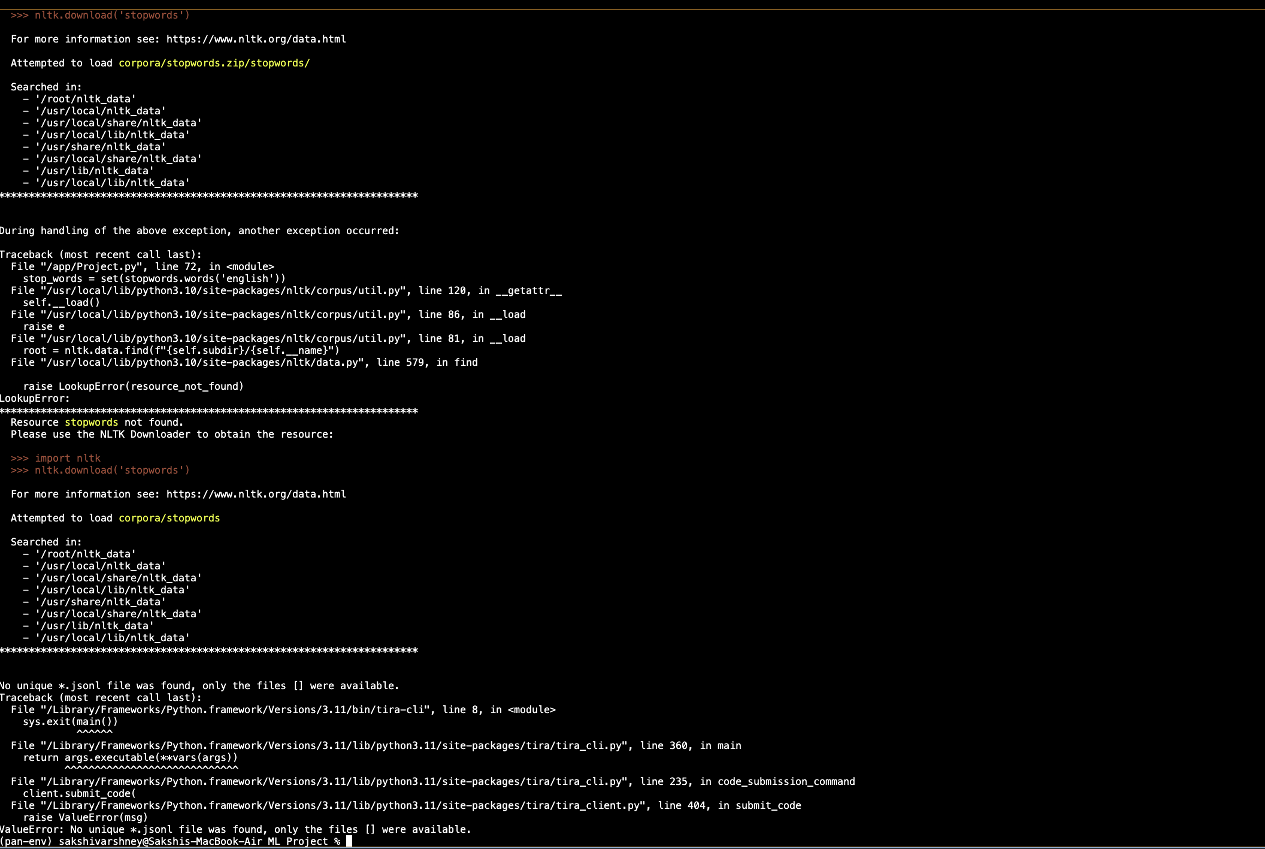The width and height of the screenshot is (1265, 849).
Task: Click the self.__load() code line
Action: click(x=62, y=302)
